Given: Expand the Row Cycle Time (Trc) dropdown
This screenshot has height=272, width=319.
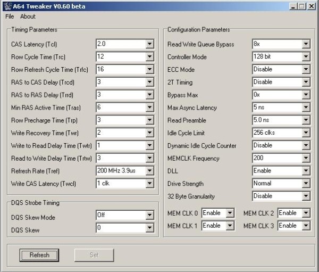Looking at the screenshot, I should click(x=149, y=56).
